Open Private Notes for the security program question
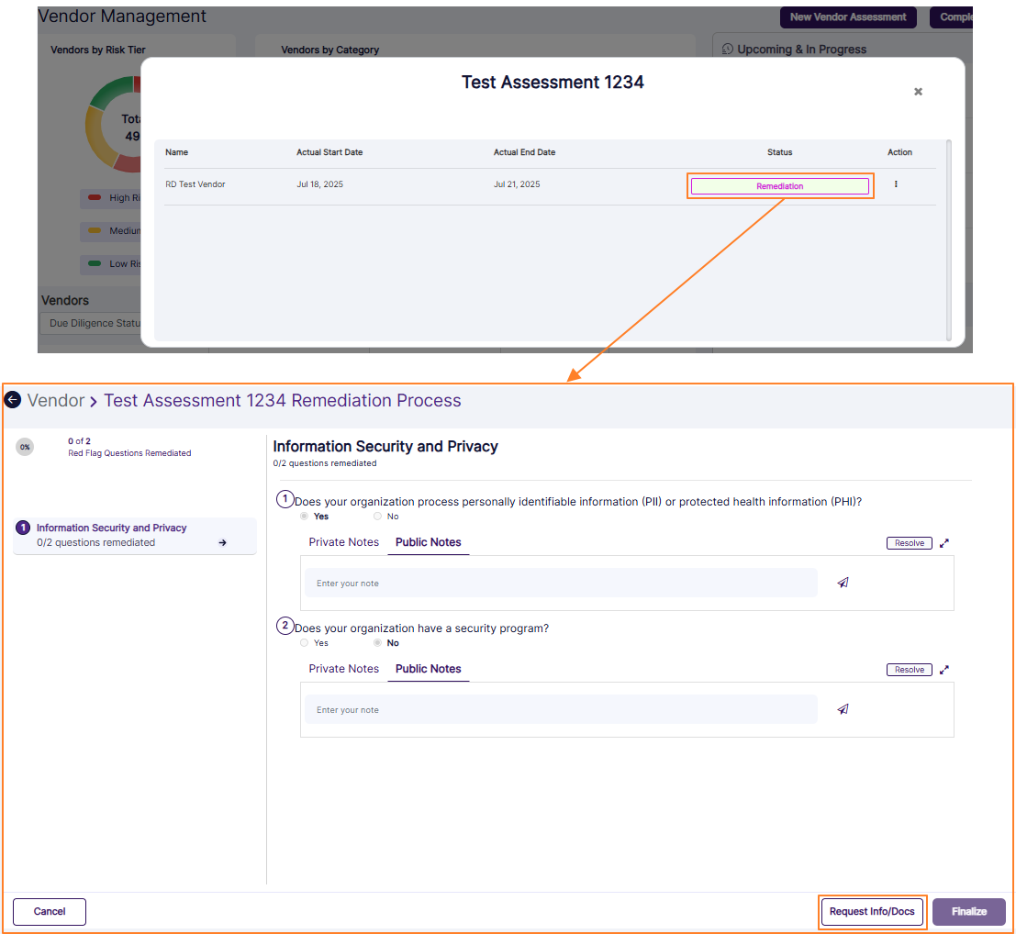The height and width of the screenshot is (934, 1016). point(343,669)
